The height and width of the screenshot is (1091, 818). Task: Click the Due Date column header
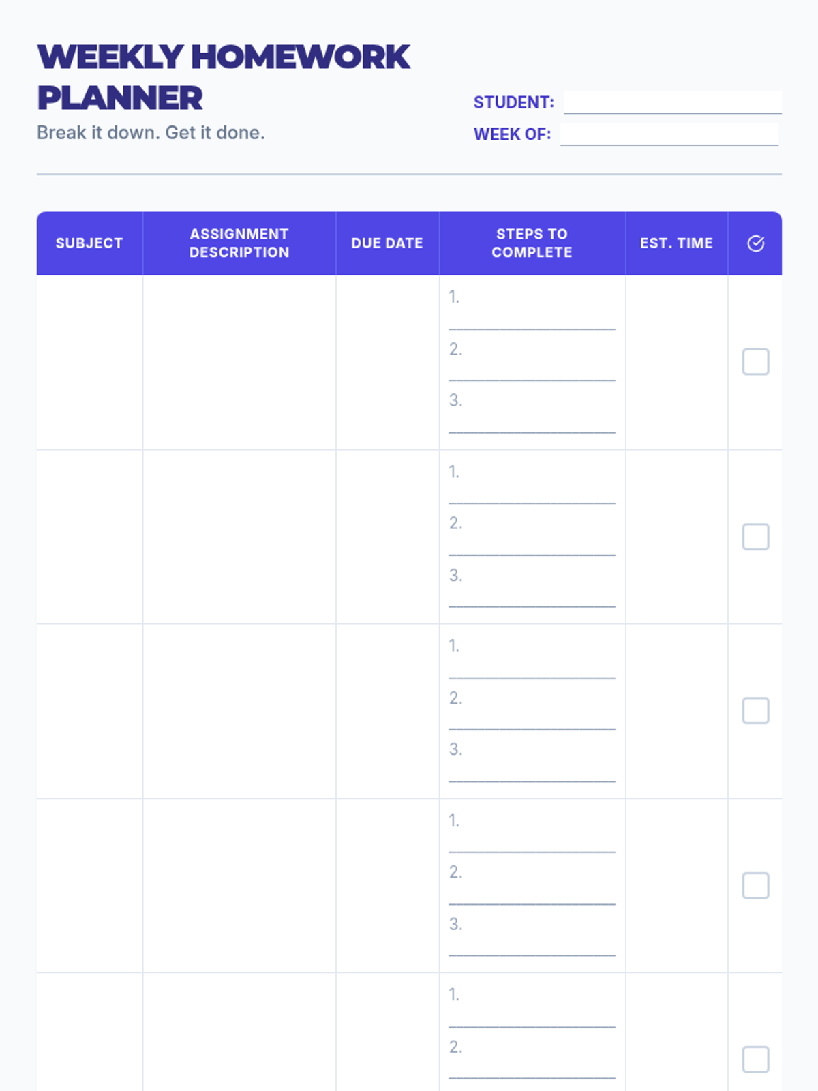[387, 243]
